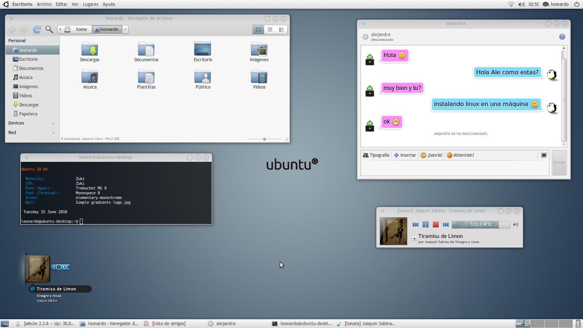Viewport: 583px width, 328px height.
Task: Seek in the Sonata progress bar
Action: (x=481, y=224)
